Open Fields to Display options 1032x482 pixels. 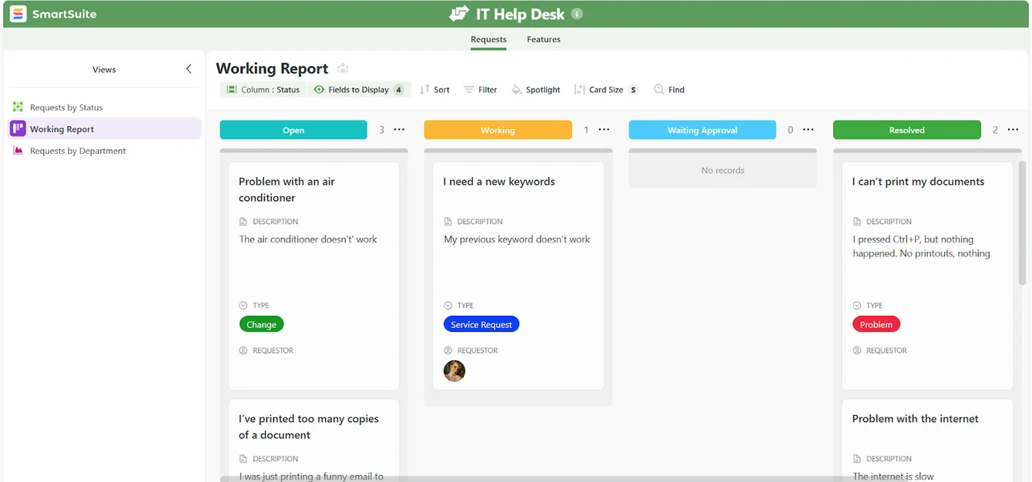(359, 89)
